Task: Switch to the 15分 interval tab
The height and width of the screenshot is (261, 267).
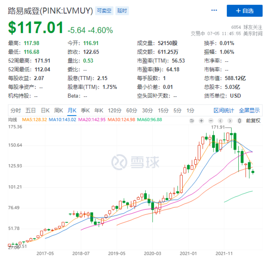Action: [x=163, y=111]
